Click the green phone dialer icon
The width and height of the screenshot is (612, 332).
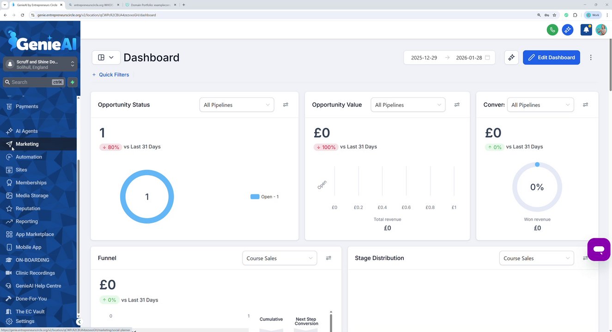[x=552, y=30]
